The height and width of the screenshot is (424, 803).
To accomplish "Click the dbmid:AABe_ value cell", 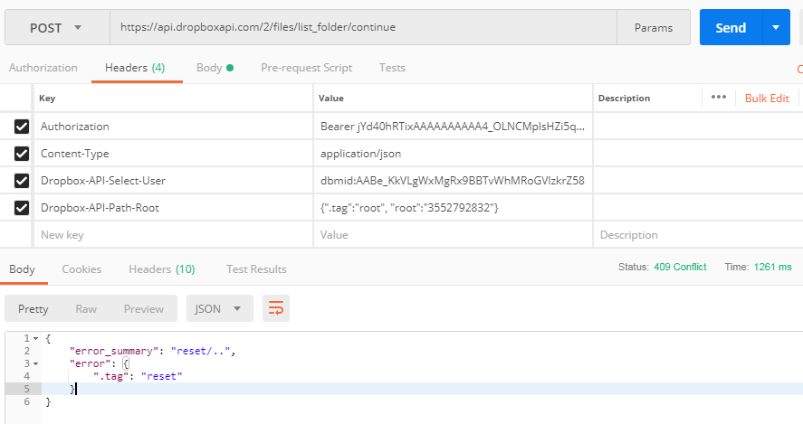I will click(x=453, y=181).
